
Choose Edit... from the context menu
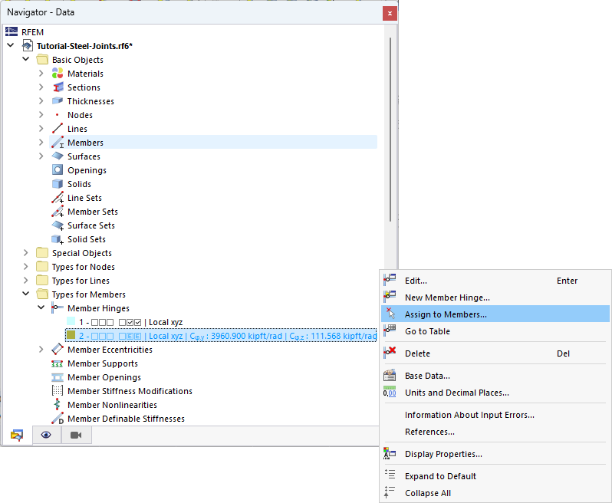pos(495,281)
